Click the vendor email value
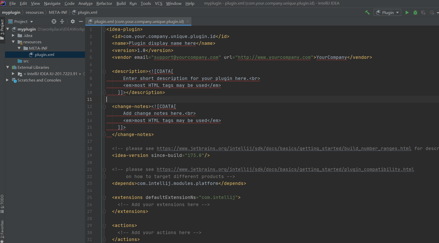 pyautogui.click(x=186, y=57)
